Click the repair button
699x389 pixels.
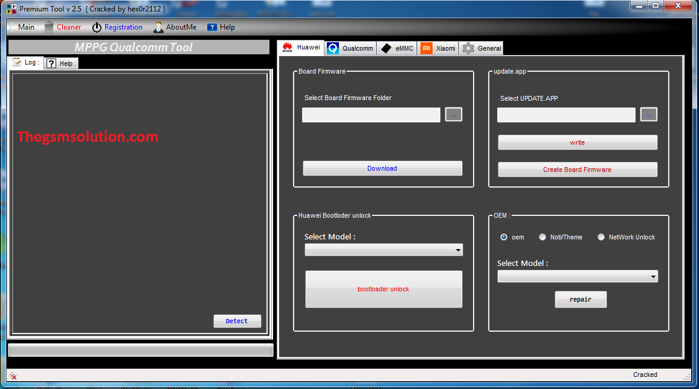581,300
